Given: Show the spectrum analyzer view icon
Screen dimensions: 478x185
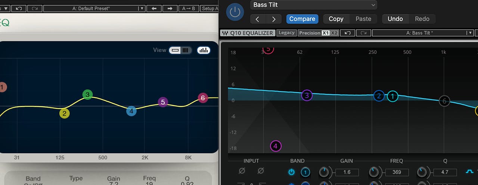Looking at the screenshot, I should click(x=204, y=50).
